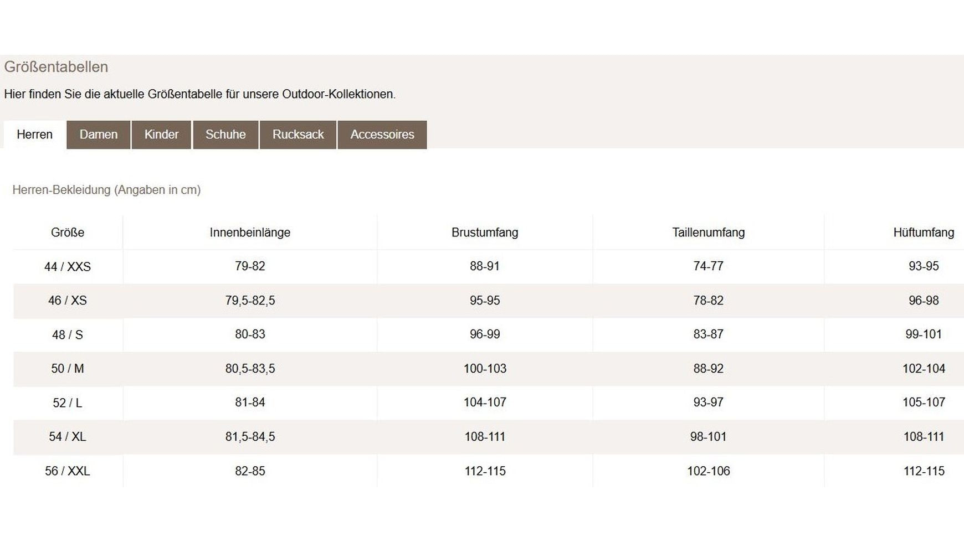Open the Accessoires tab
This screenshot has height=542, width=964.
point(382,135)
